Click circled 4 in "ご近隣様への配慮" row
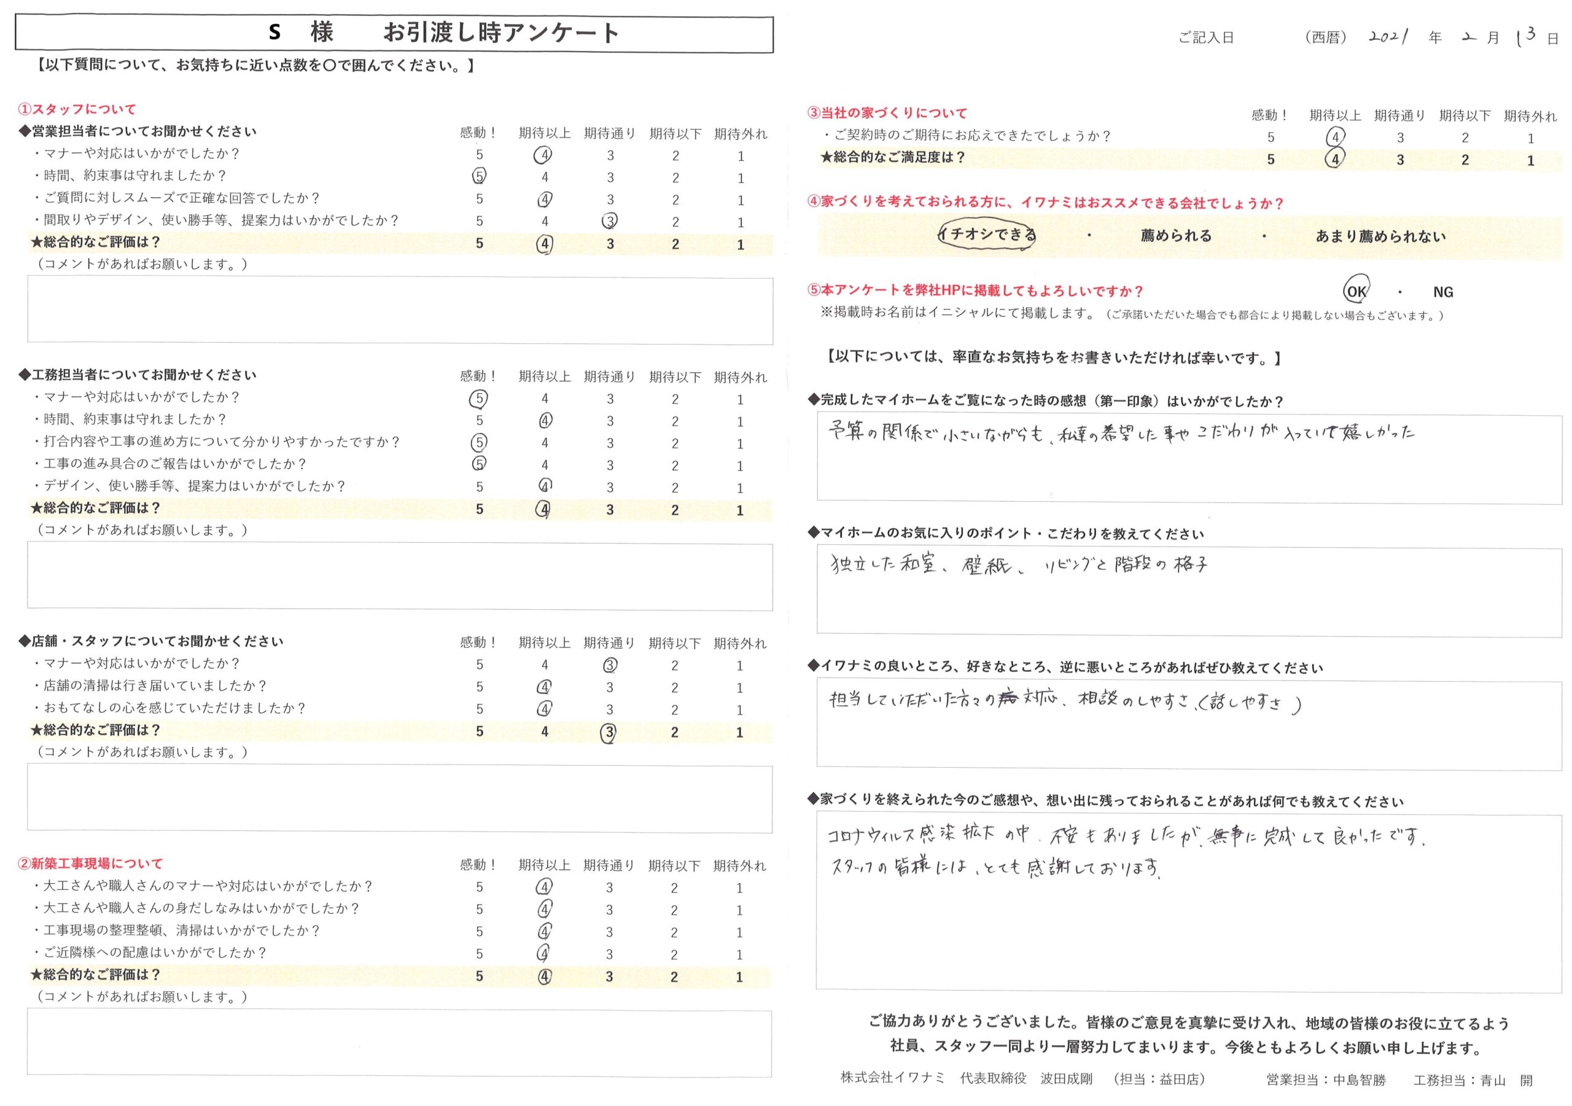This screenshot has width=1572, height=1106. pyautogui.click(x=543, y=953)
